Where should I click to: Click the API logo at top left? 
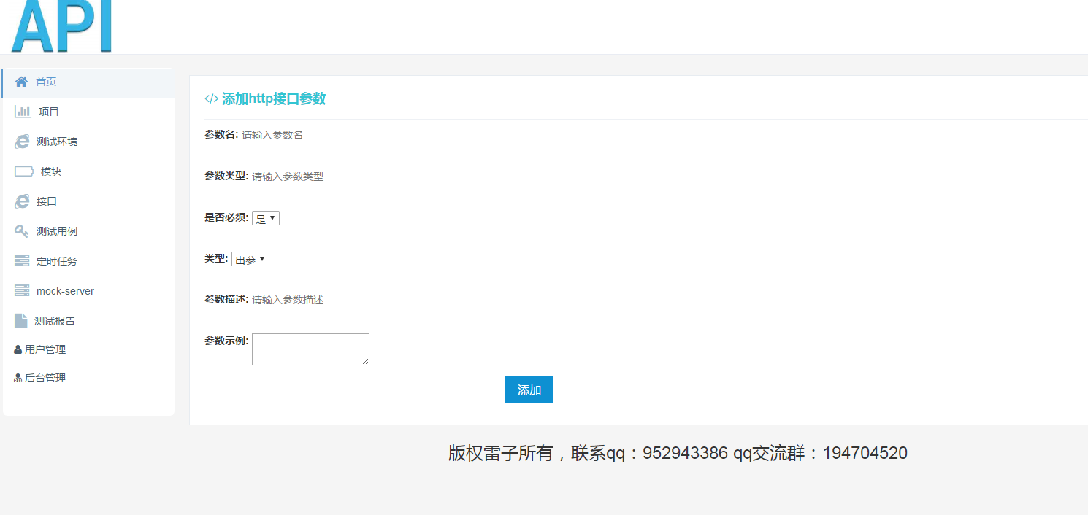point(62,26)
